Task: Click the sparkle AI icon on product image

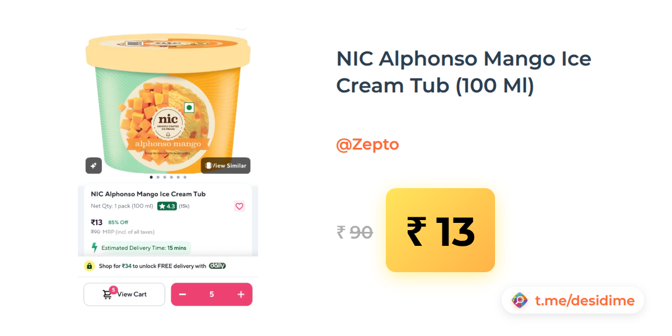Action: tap(94, 166)
